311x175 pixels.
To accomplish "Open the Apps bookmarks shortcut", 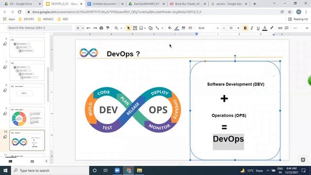I will coord(9,19).
